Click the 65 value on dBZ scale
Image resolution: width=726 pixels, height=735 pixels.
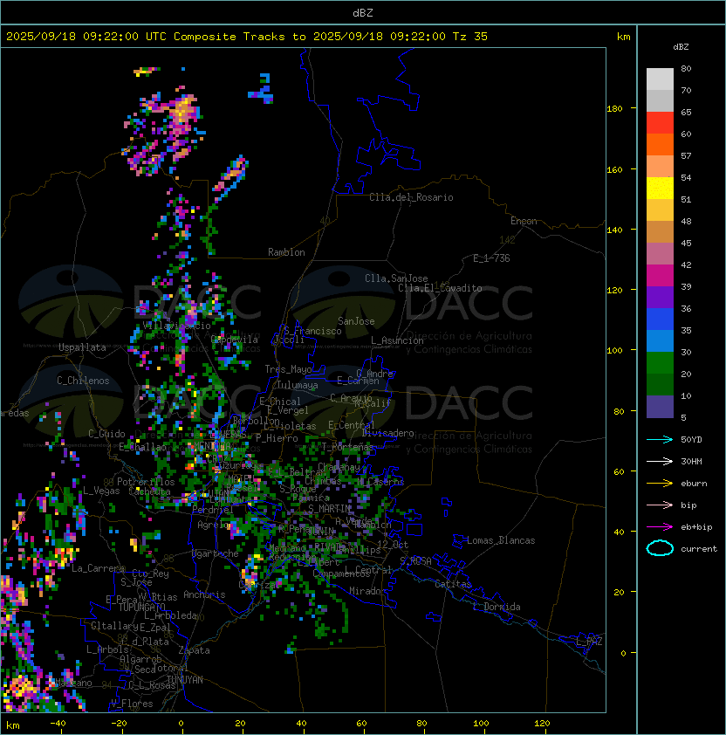pyautogui.click(x=686, y=113)
